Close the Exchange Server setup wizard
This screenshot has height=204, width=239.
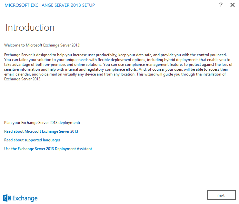pos(232,5)
